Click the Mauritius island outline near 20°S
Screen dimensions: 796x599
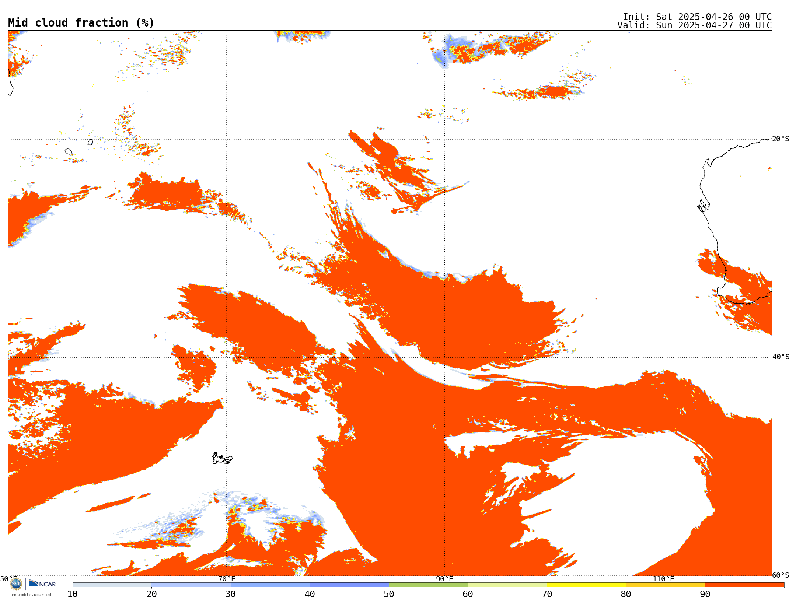pyautogui.click(x=90, y=142)
